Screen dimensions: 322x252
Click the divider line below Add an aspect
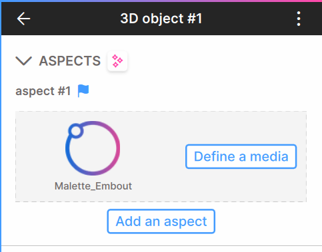[x=161, y=245]
